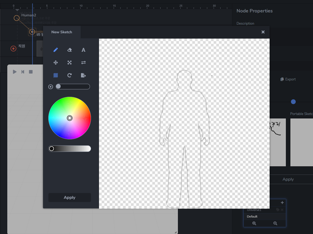
Task: Close the New Sketch dialog
Action: pyautogui.click(x=263, y=32)
